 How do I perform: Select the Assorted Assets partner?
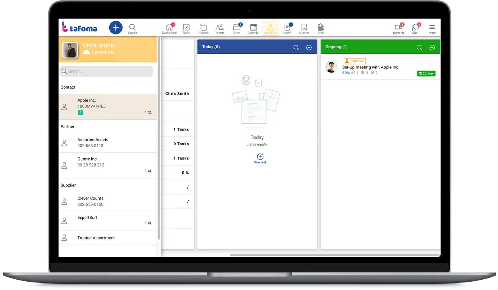[x=108, y=142]
